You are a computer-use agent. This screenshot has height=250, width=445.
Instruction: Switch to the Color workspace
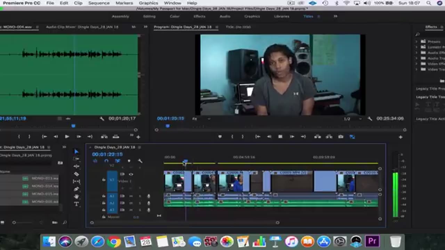click(x=175, y=16)
